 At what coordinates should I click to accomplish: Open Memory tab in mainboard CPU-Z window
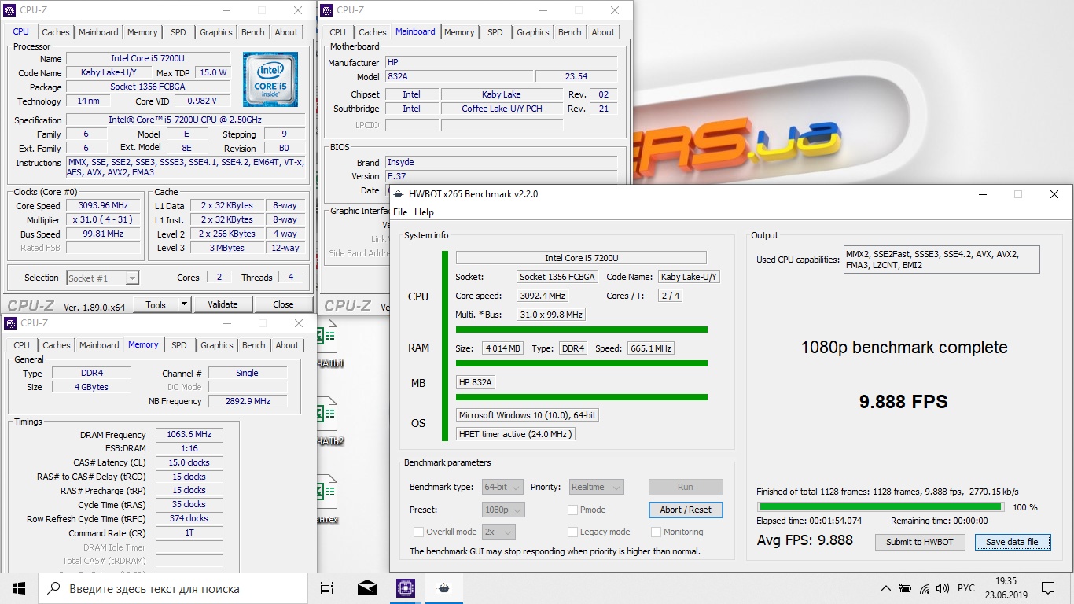(x=459, y=32)
